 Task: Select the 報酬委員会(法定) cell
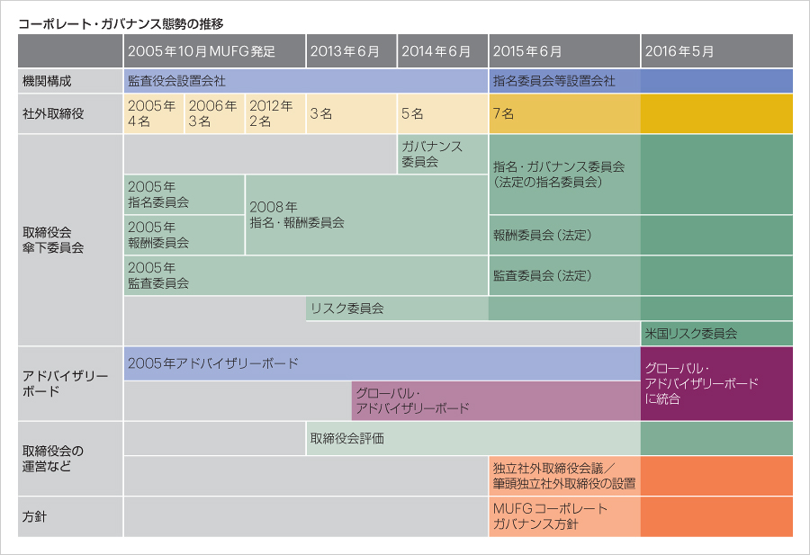641,236
